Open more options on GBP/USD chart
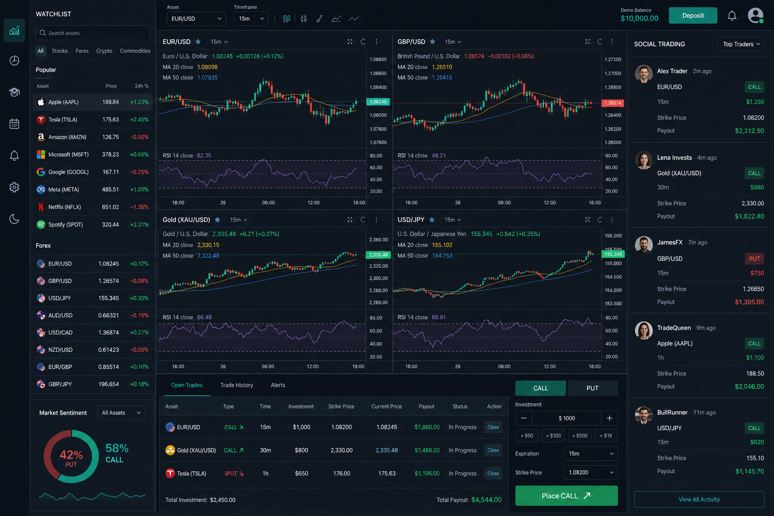The width and height of the screenshot is (774, 516). point(612,42)
